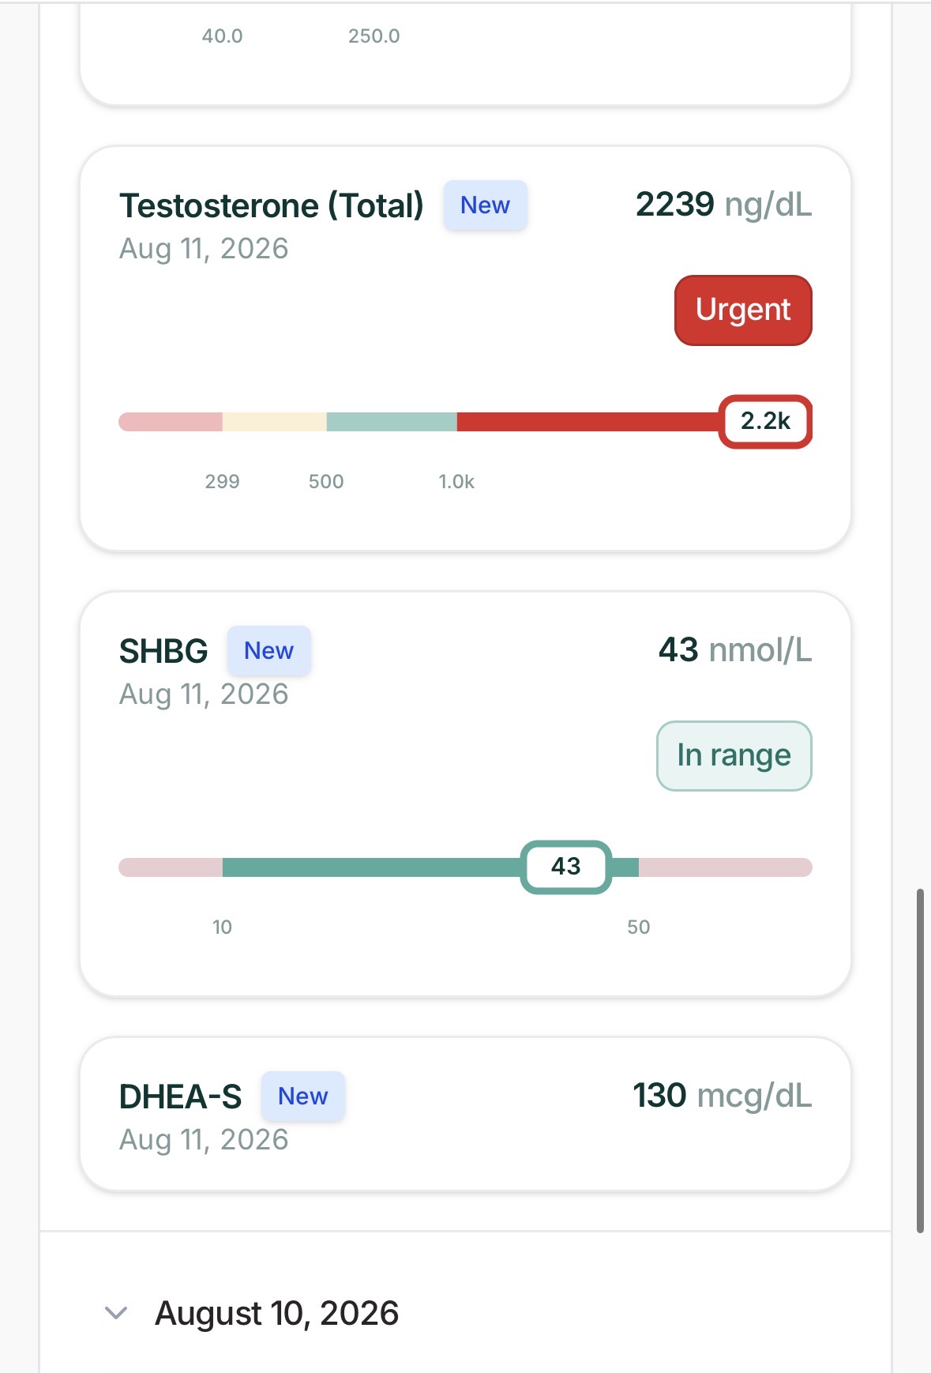Click the 130 mcg/dL DHEA-S value
Screen dimensions: 931x1373
click(x=722, y=1096)
